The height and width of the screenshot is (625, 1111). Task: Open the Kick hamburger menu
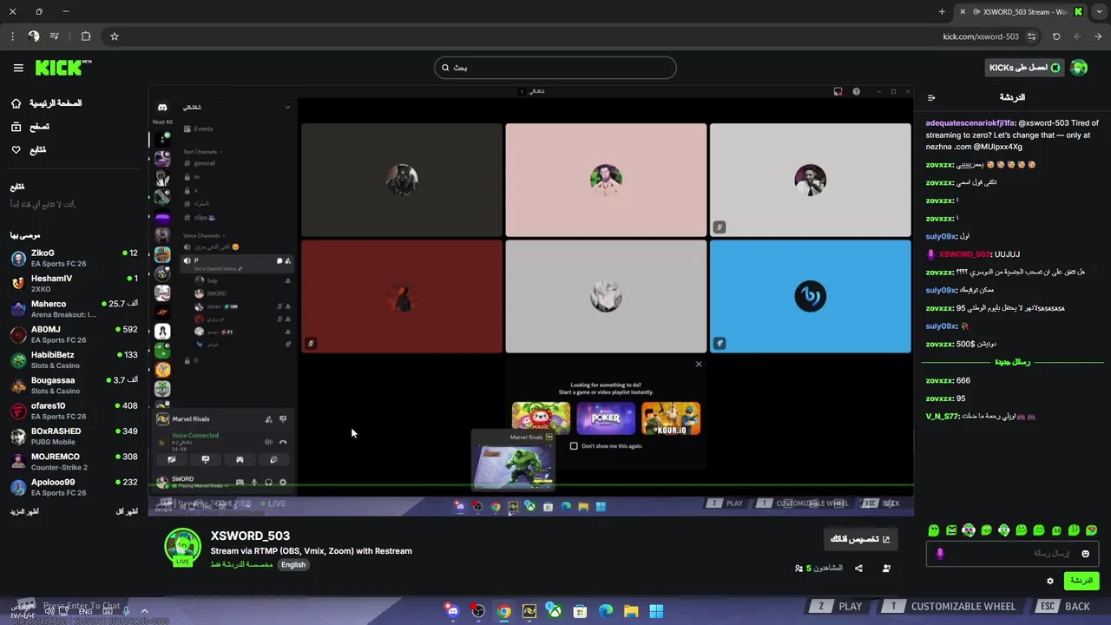click(18, 68)
